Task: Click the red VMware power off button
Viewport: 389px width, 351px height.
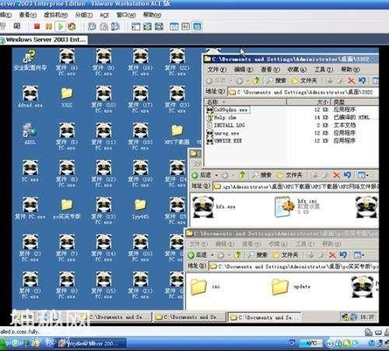Action: point(37,26)
